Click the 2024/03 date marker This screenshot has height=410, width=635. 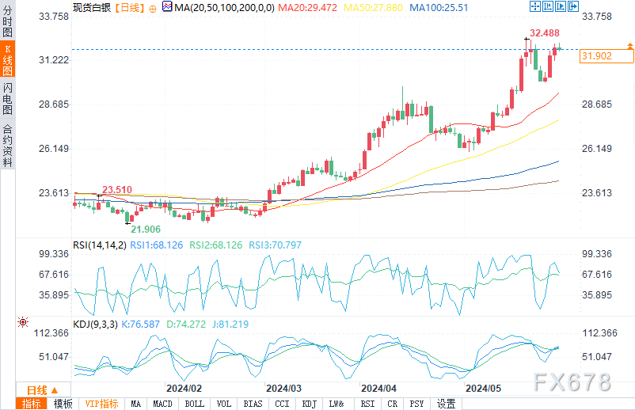point(283,389)
